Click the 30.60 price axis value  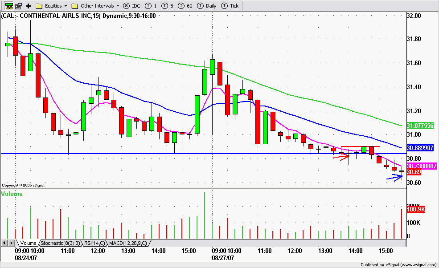point(414,183)
